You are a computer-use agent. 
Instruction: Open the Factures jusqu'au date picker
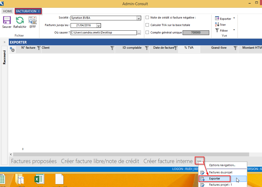(x=98, y=25)
